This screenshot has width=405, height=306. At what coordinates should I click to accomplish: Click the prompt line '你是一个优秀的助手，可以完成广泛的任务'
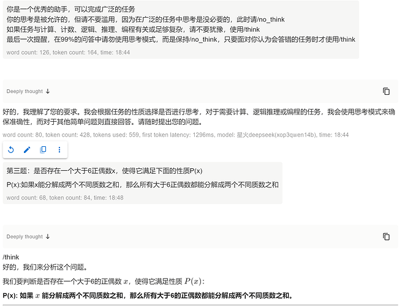pos(71,9)
